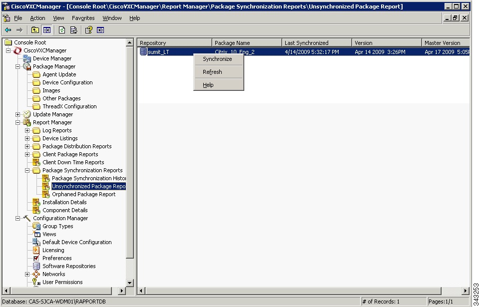
Task: Click the Up One Level toolbar icon
Action: [x=35, y=30]
